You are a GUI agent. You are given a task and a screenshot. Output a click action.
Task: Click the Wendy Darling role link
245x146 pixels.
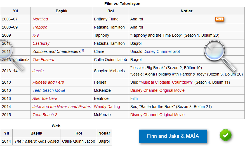point(107,107)
